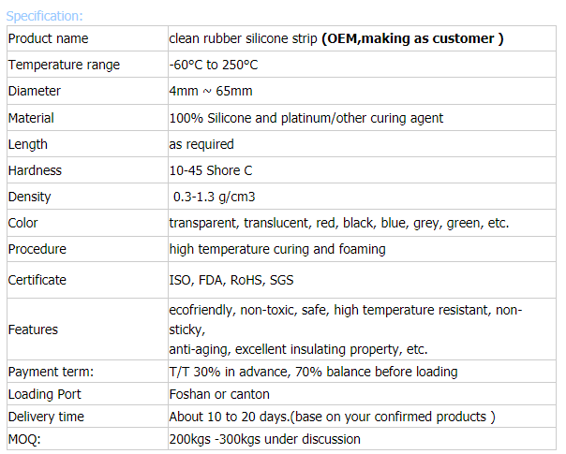Click 'ecofriendly, non-toxic, safe' features line
This screenshot has height=454, width=566.
point(346,310)
